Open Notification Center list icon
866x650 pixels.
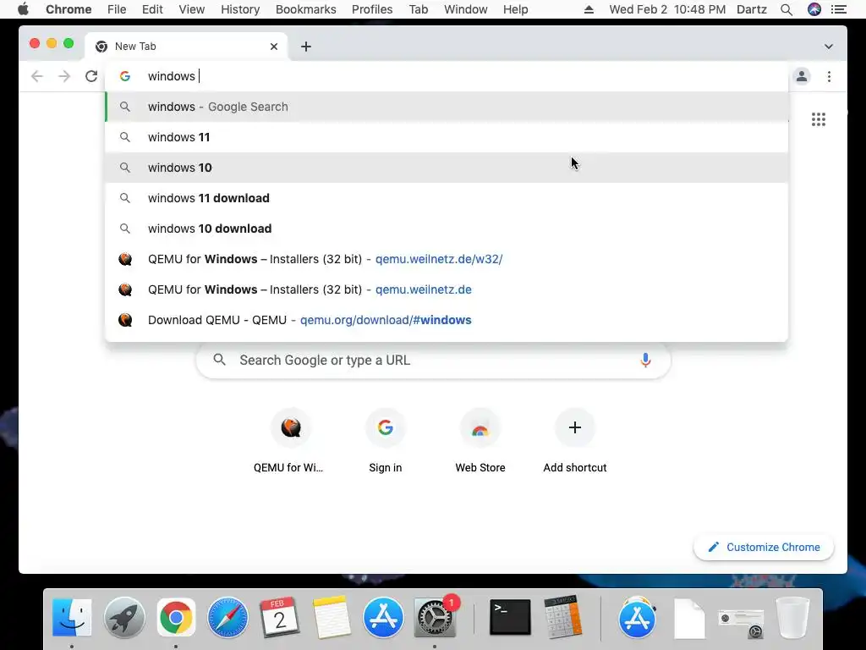point(839,9)
